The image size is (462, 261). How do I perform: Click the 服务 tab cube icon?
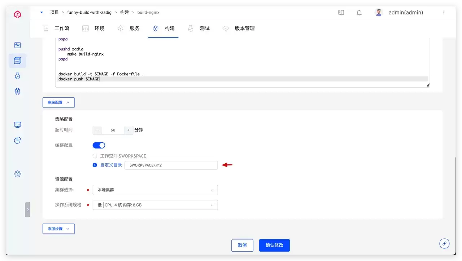point(121,28)
